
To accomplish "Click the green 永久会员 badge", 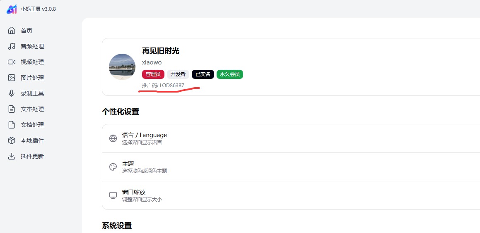I will point(230,74).
